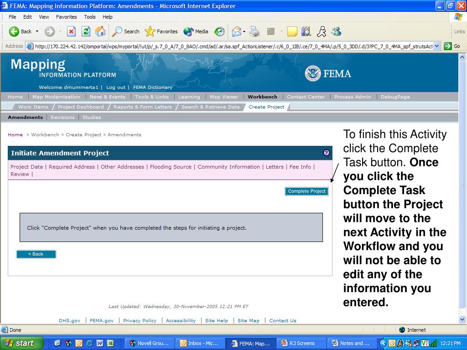
Task: Open the Fee Info step link
Action: (300, 167)
